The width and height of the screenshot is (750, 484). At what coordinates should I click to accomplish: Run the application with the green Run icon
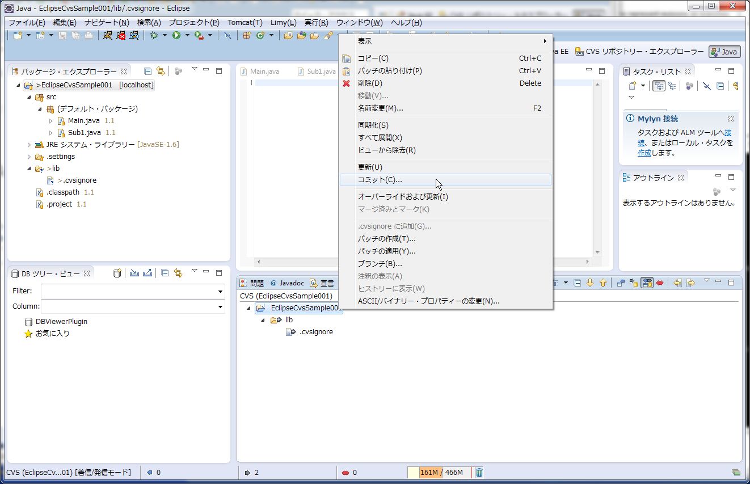coord(176,36)
